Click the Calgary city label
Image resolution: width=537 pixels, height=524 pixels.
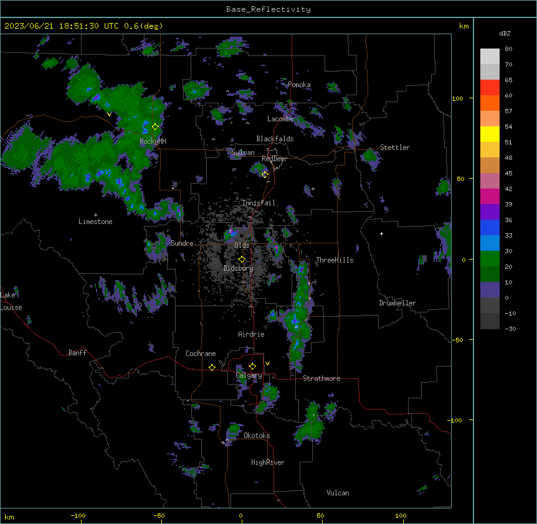[249, 375]
